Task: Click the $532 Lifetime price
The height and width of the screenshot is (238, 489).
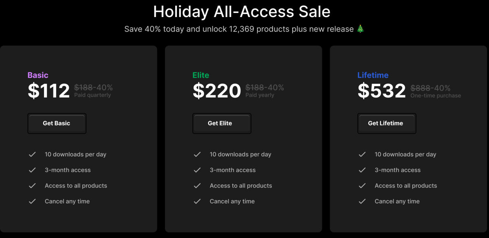Action: click(x=382, y=91)
